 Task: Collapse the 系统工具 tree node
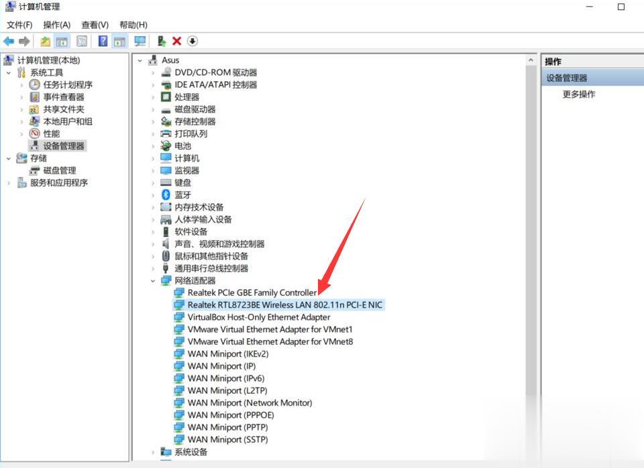tap(9, 73)
